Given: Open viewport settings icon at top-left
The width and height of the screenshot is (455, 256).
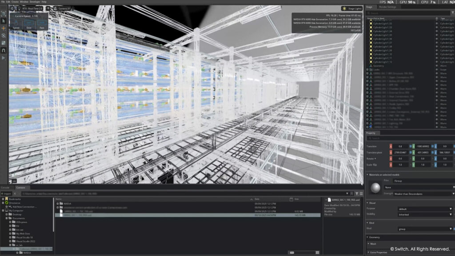Looking at the screenshot, I should tap(12, 8).
